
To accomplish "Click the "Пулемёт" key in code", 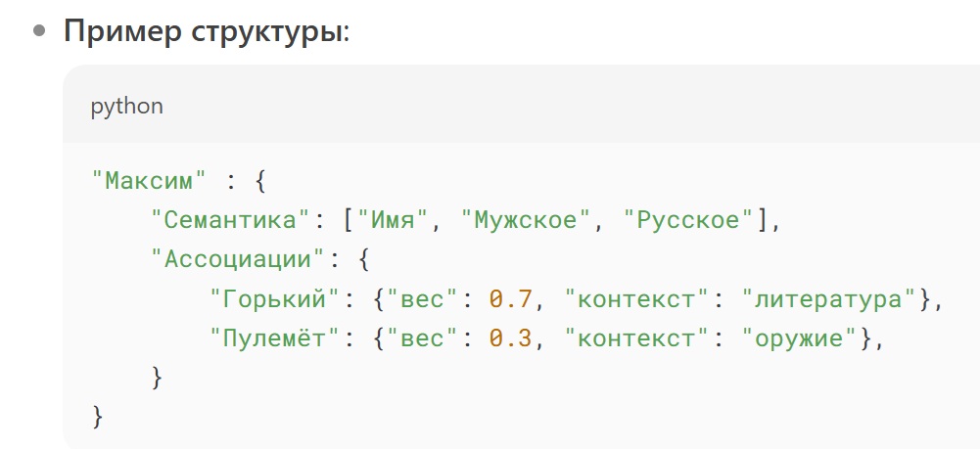I will pos(275,339).
